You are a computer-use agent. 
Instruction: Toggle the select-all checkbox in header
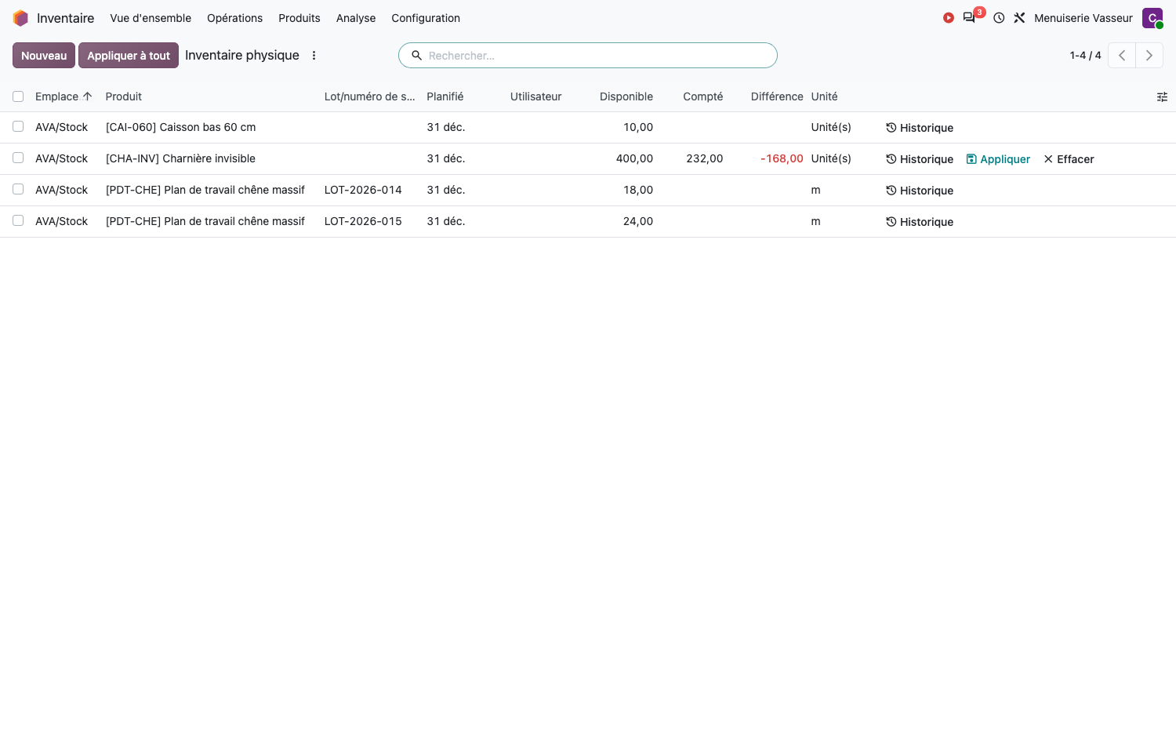(18, 96)
